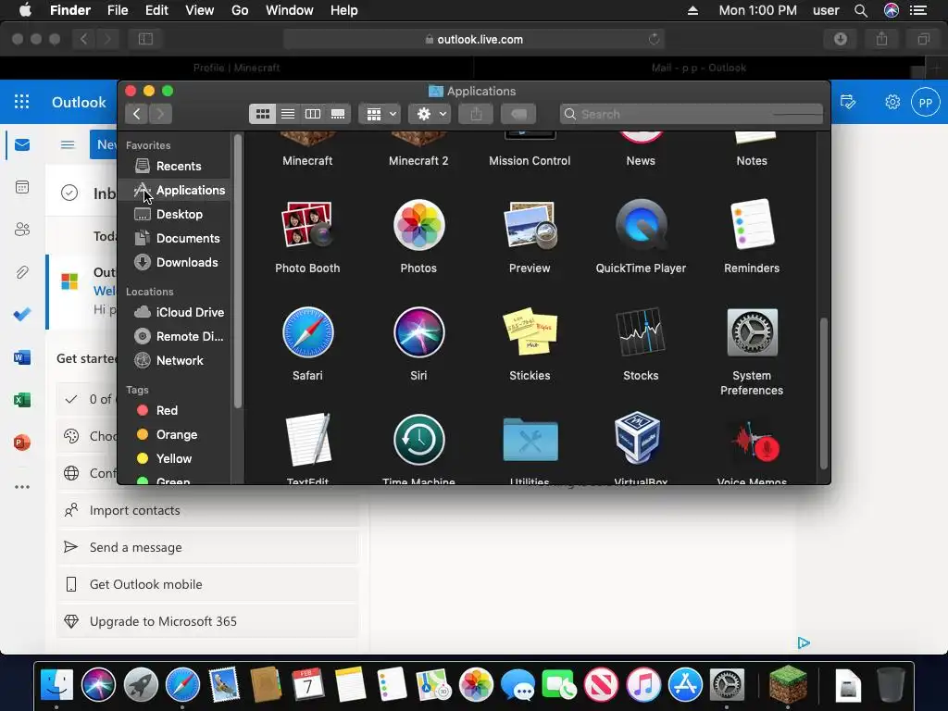The height and width of the screenshot is (711, 948).
Task: Open iCloud Drive in the Finder sidebar
Action: pos(175,312)
